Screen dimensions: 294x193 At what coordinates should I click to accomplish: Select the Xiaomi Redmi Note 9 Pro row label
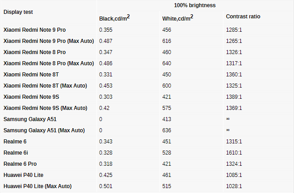click(34, 30)
